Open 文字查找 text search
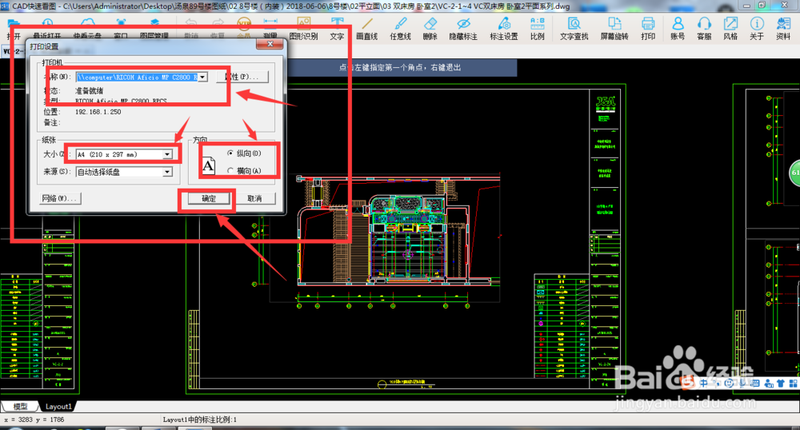Screen dimensions: 800x430 [x=574, y=27]
